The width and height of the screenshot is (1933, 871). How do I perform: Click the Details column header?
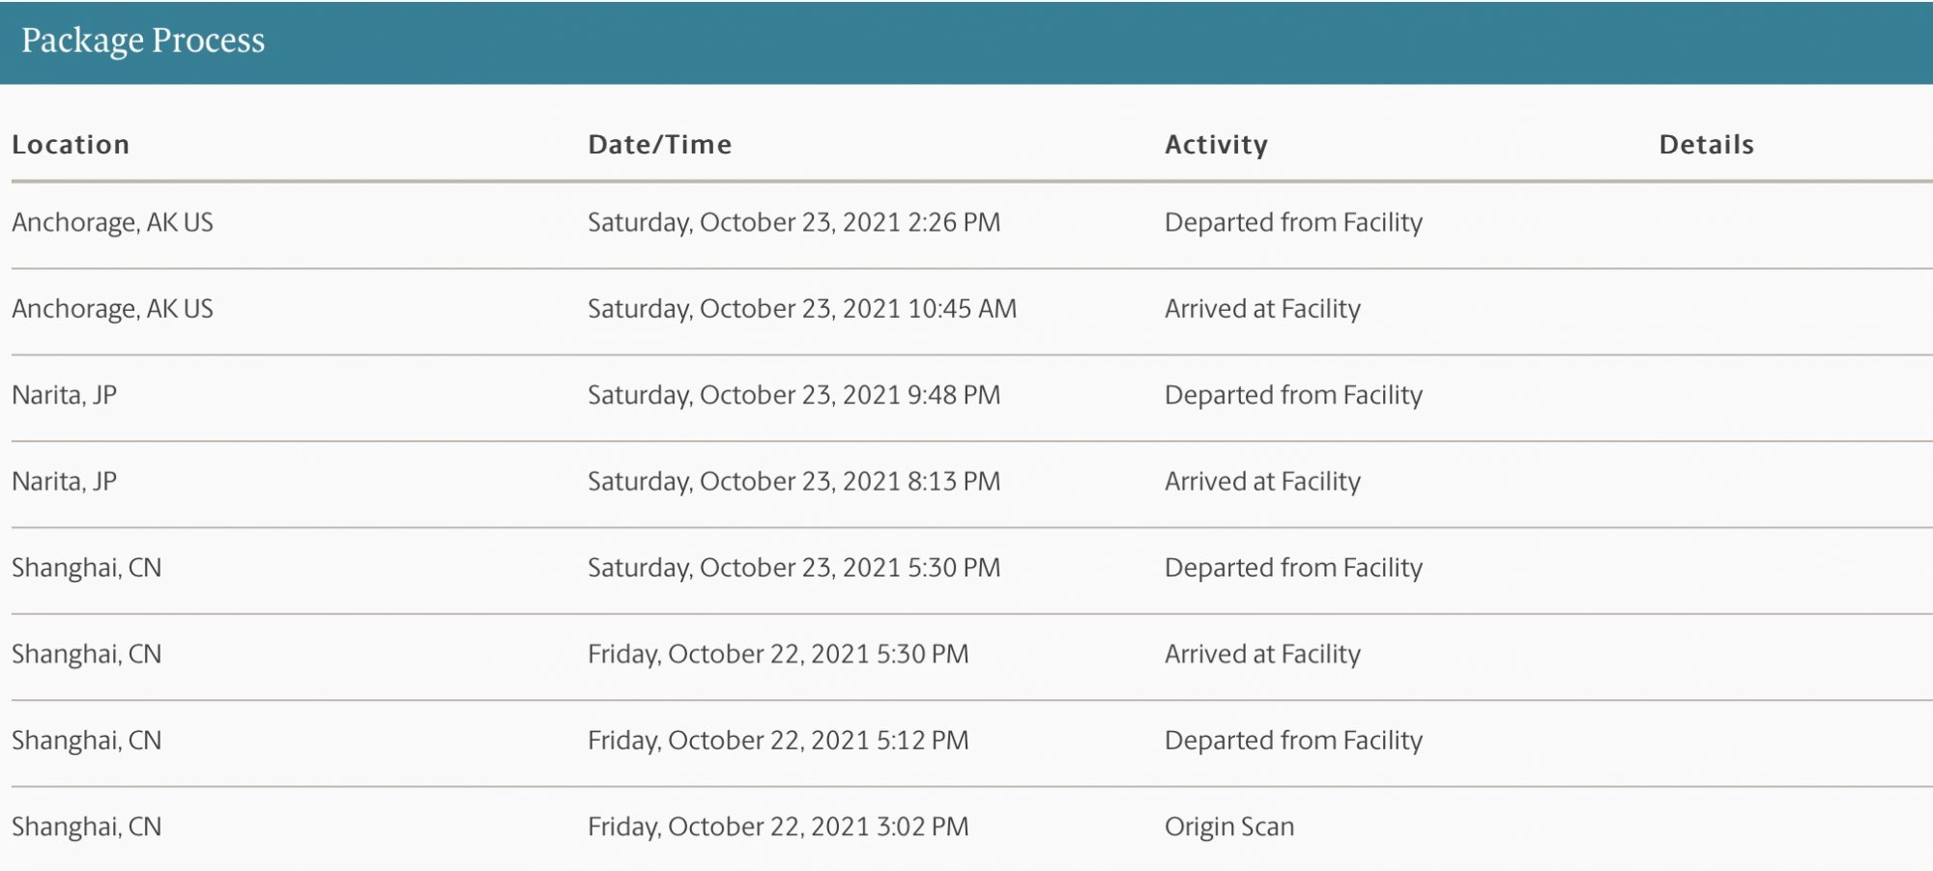coord(1706,145)
